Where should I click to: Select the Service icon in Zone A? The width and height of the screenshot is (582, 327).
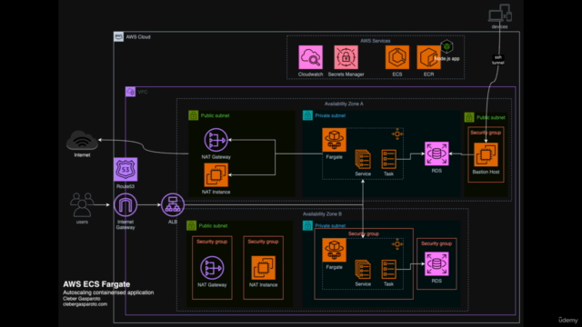[363, 159]
